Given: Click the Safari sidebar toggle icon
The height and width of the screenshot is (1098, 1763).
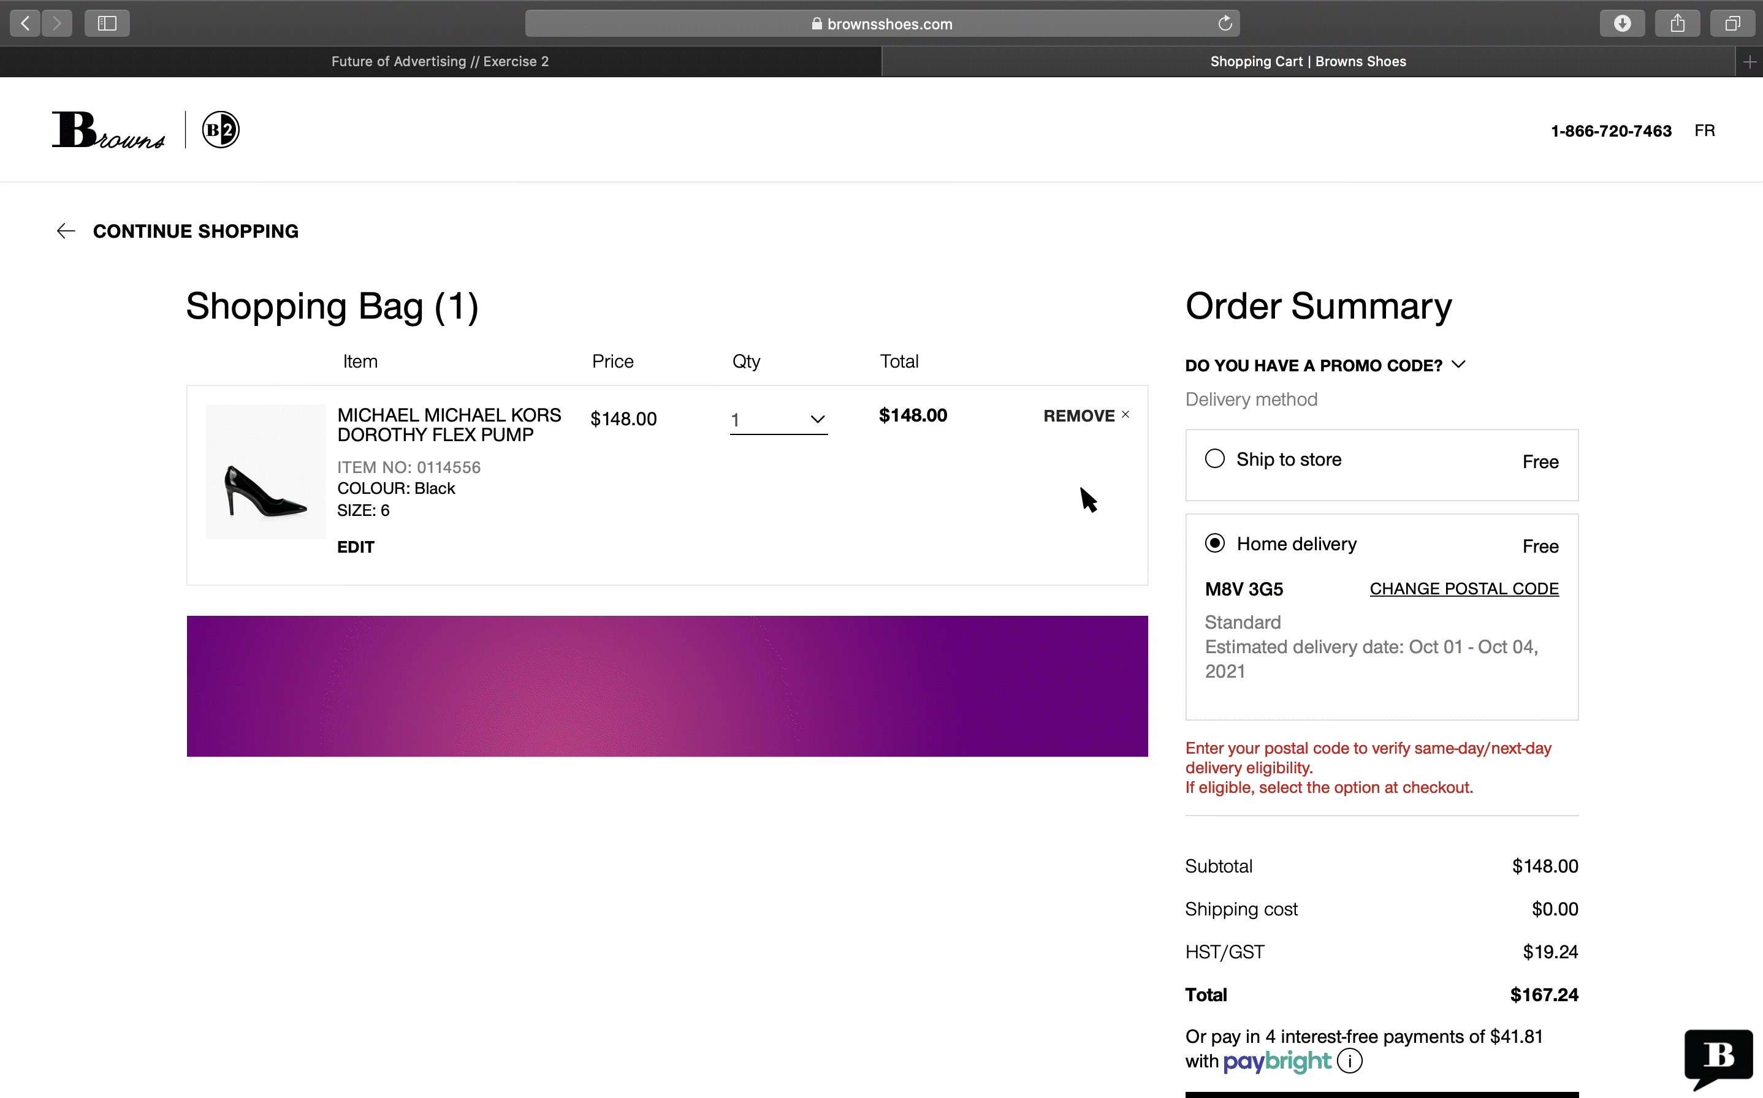Looking at the screenshot, I should pyautogui.click(x=107, y=23).
